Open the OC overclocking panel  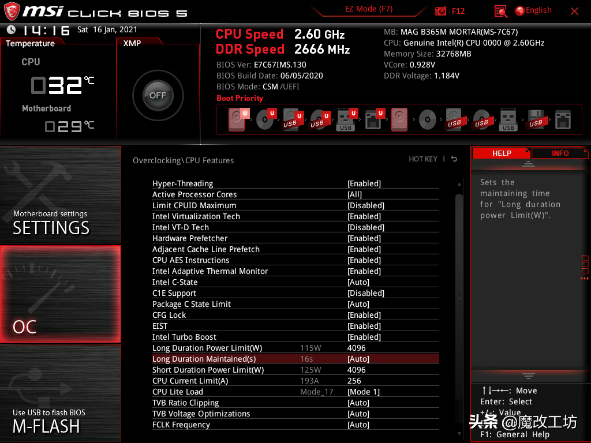[60, 294]
